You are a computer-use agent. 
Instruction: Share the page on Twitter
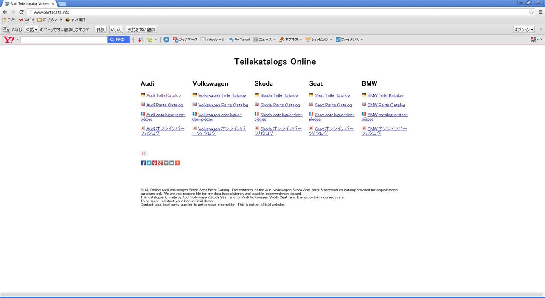[149, 163]
